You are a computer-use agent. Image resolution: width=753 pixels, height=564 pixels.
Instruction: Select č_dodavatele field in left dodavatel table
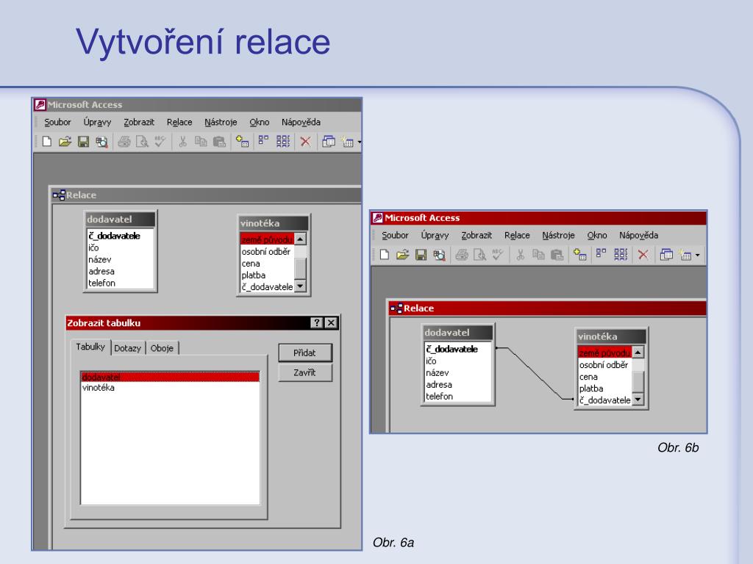[120, 236]
